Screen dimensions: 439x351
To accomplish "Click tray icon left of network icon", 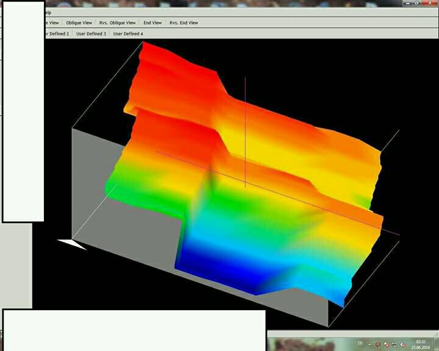I will pos(386,344).
